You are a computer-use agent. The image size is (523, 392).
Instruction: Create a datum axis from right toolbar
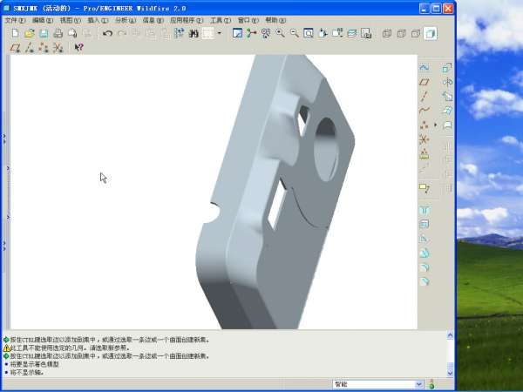(x=425, y=97)
